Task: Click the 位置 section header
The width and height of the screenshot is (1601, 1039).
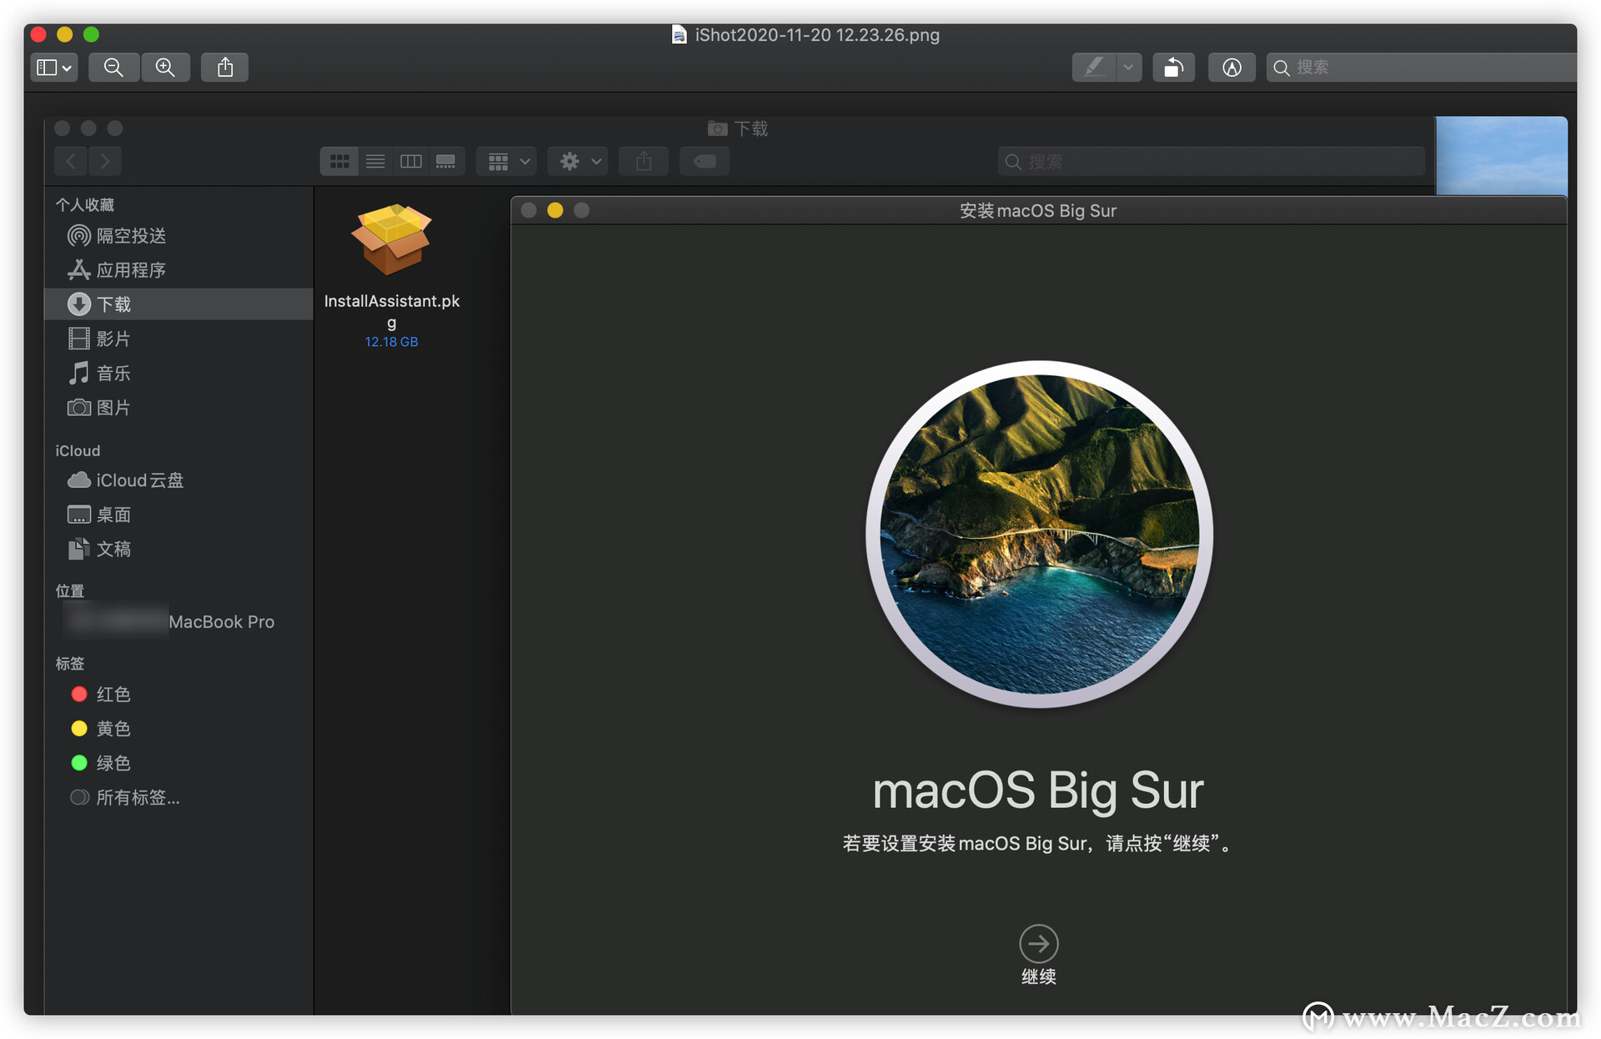Action: pyautogui.click(x=70, y=591)
